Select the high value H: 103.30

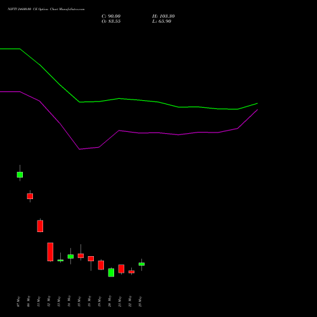(x=164, y=16)
